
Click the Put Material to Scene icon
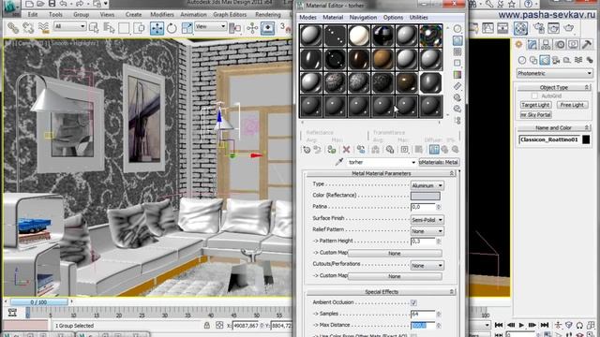click(317, 150)
